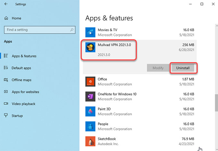Click the magnifier icon in the search box

tap(72, 30)
